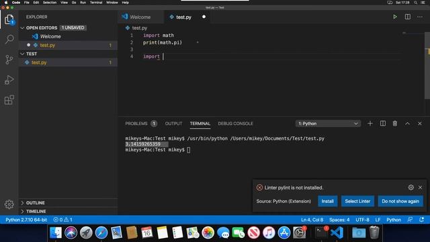Screen dimensions: 430x242
Task: Open the Manage gear in activity bar
Action: (9, 204)
